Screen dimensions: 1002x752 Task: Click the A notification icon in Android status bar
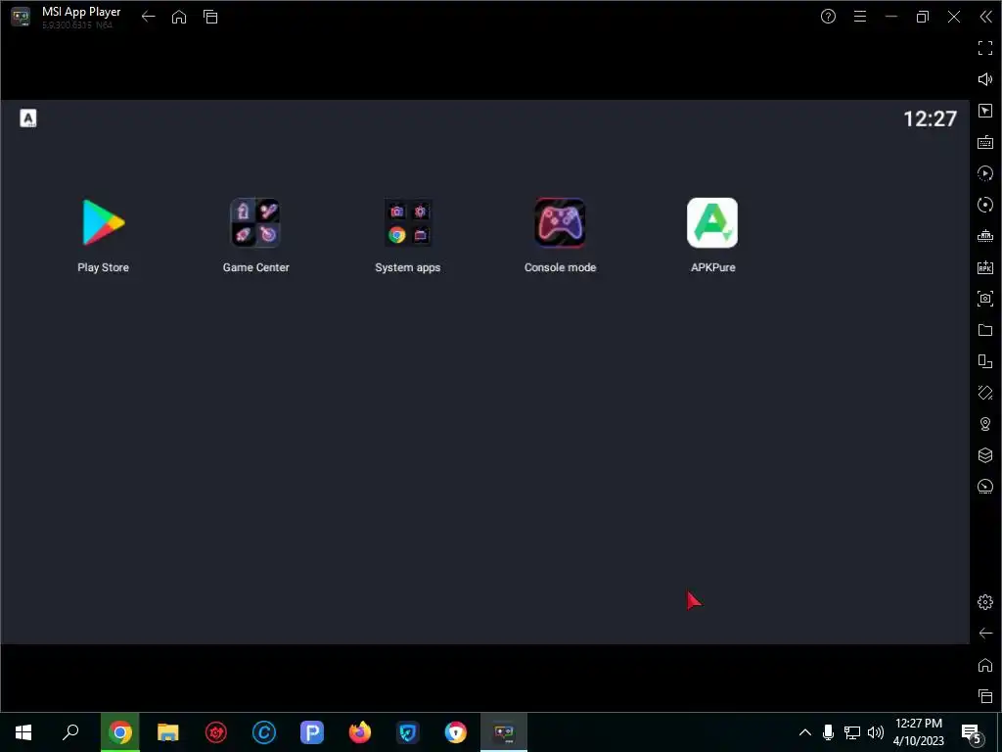(x=28, y=118)
